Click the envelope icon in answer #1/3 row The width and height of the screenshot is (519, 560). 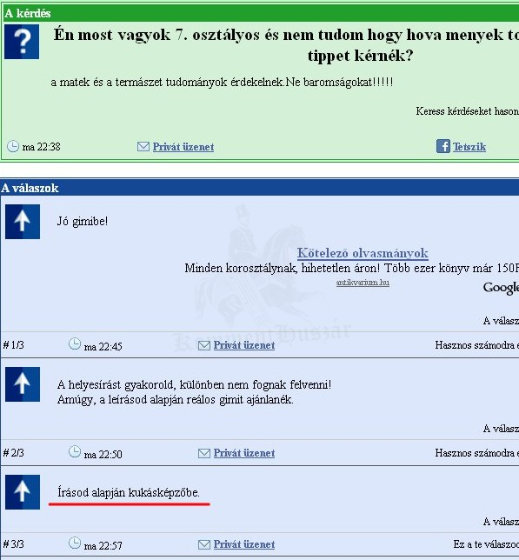click(203, 345)
